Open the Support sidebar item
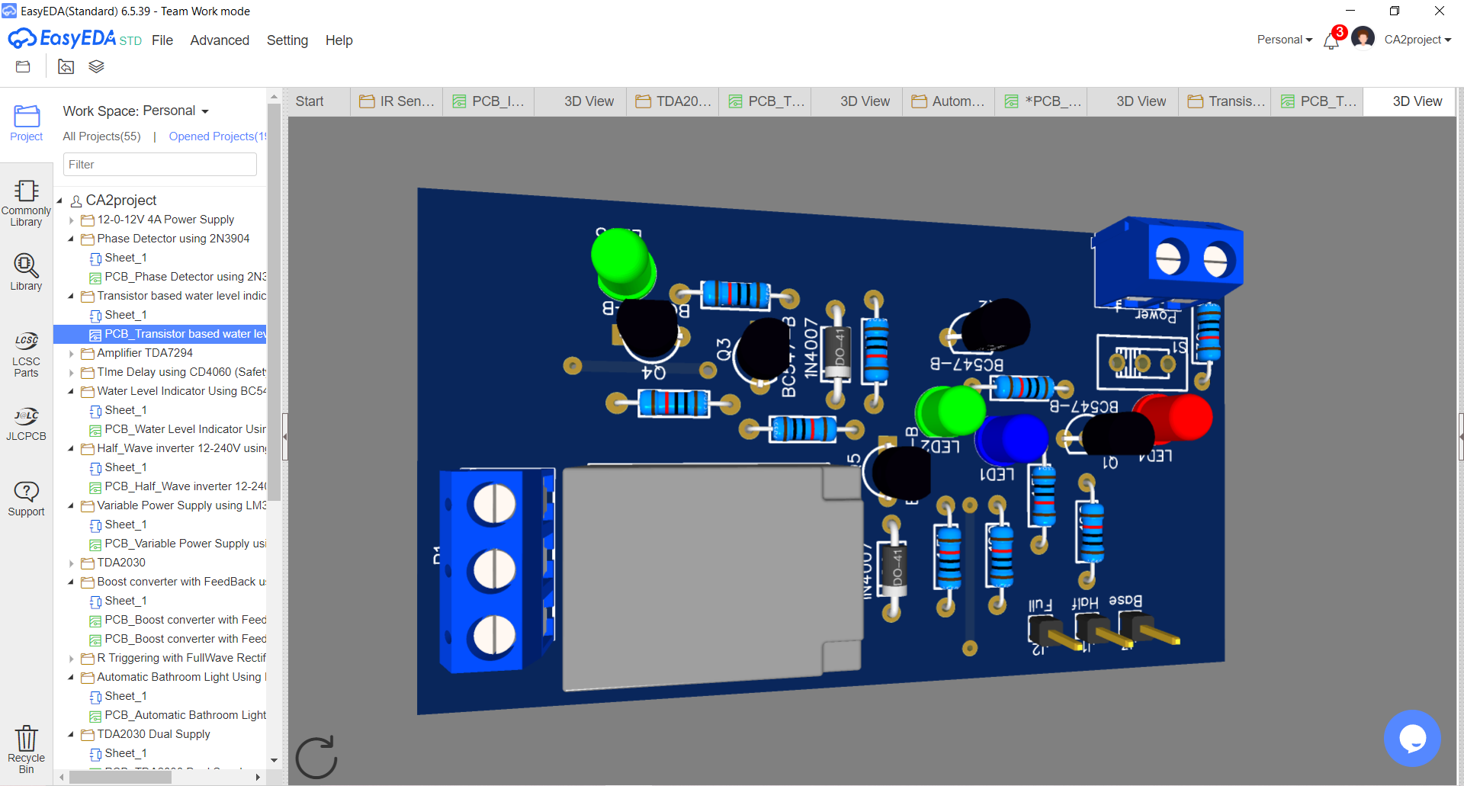Screen dimensions: 1464x786 pos(26,499)
